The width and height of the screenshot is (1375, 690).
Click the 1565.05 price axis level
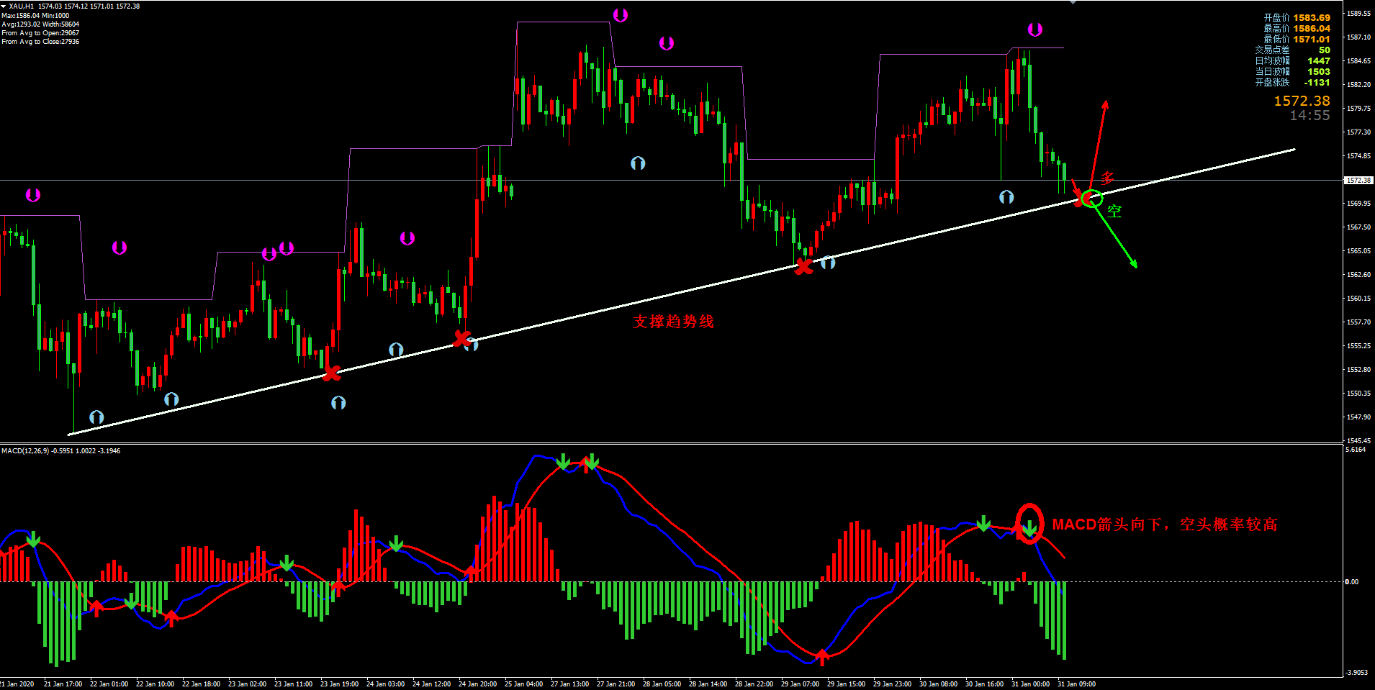click(1358, 251)
